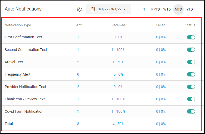Click Provider Notification Text received value
The width and height of the screenshot is (205, 134).
point(118,87)
